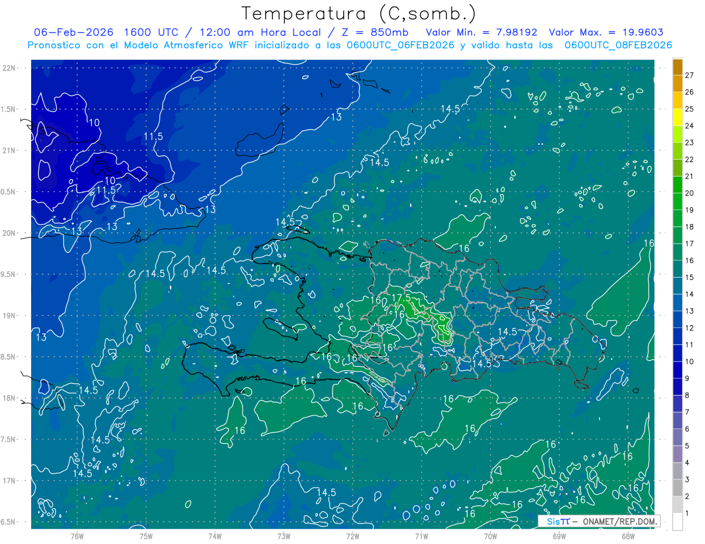Click the "22N" latitude axis label
The image size is (705, 544).
click(x=8, y=68)
